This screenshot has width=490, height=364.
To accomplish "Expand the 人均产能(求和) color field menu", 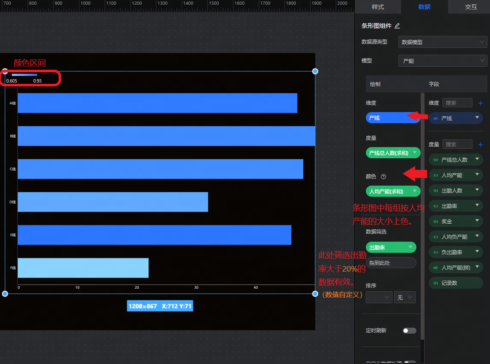I will tap(414, 191).
